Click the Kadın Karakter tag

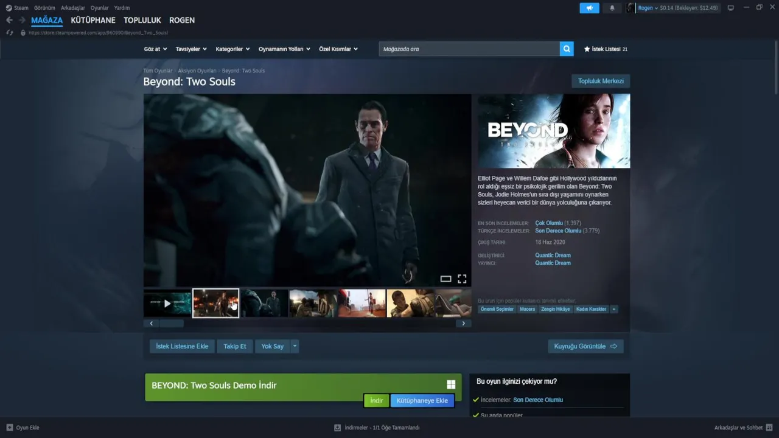click(592, 309)
